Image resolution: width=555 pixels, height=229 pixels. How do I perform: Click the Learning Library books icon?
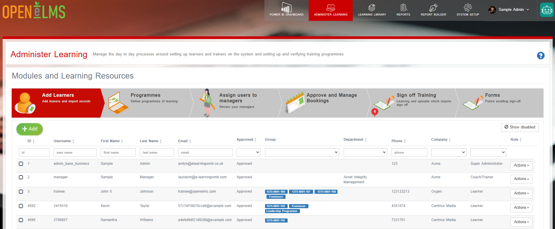(372, 7)
